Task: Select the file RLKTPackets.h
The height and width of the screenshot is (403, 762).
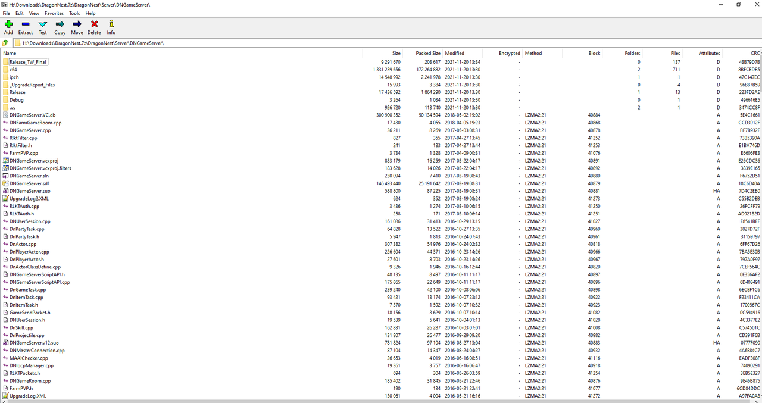Action: click(24, 373)
